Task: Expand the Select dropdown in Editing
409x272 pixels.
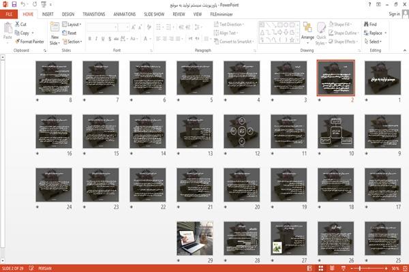Action: [373, 42]
